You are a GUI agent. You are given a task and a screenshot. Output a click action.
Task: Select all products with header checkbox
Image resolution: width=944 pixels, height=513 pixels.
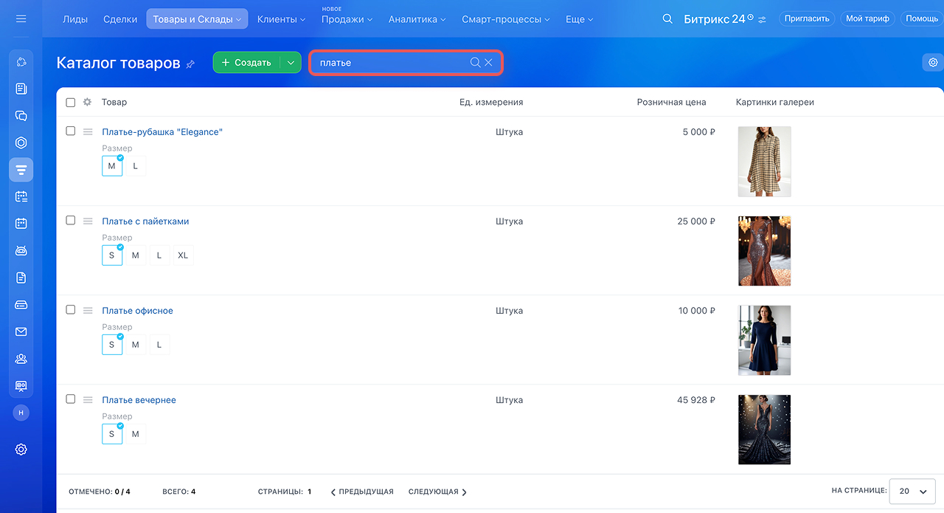click(x=71, y=103)
